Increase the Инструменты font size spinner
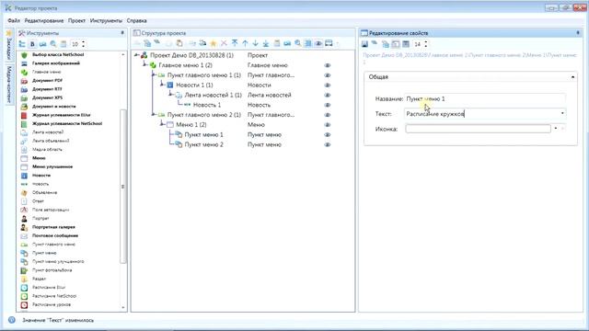Image resolution: width=589 pixels, height=331 pixels. pyautogui.click(x=84, y=42)
